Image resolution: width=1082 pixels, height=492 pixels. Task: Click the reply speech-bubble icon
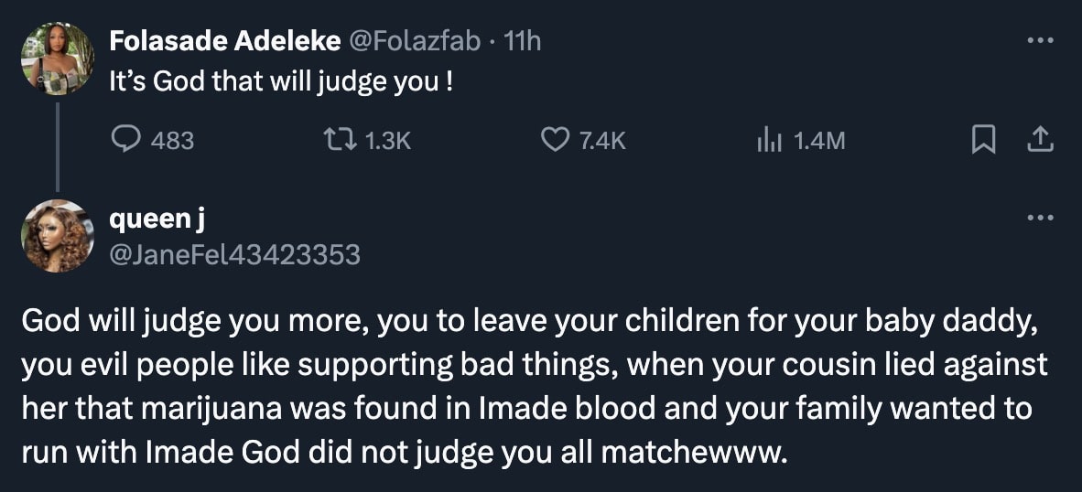click(x=124, y=140)
